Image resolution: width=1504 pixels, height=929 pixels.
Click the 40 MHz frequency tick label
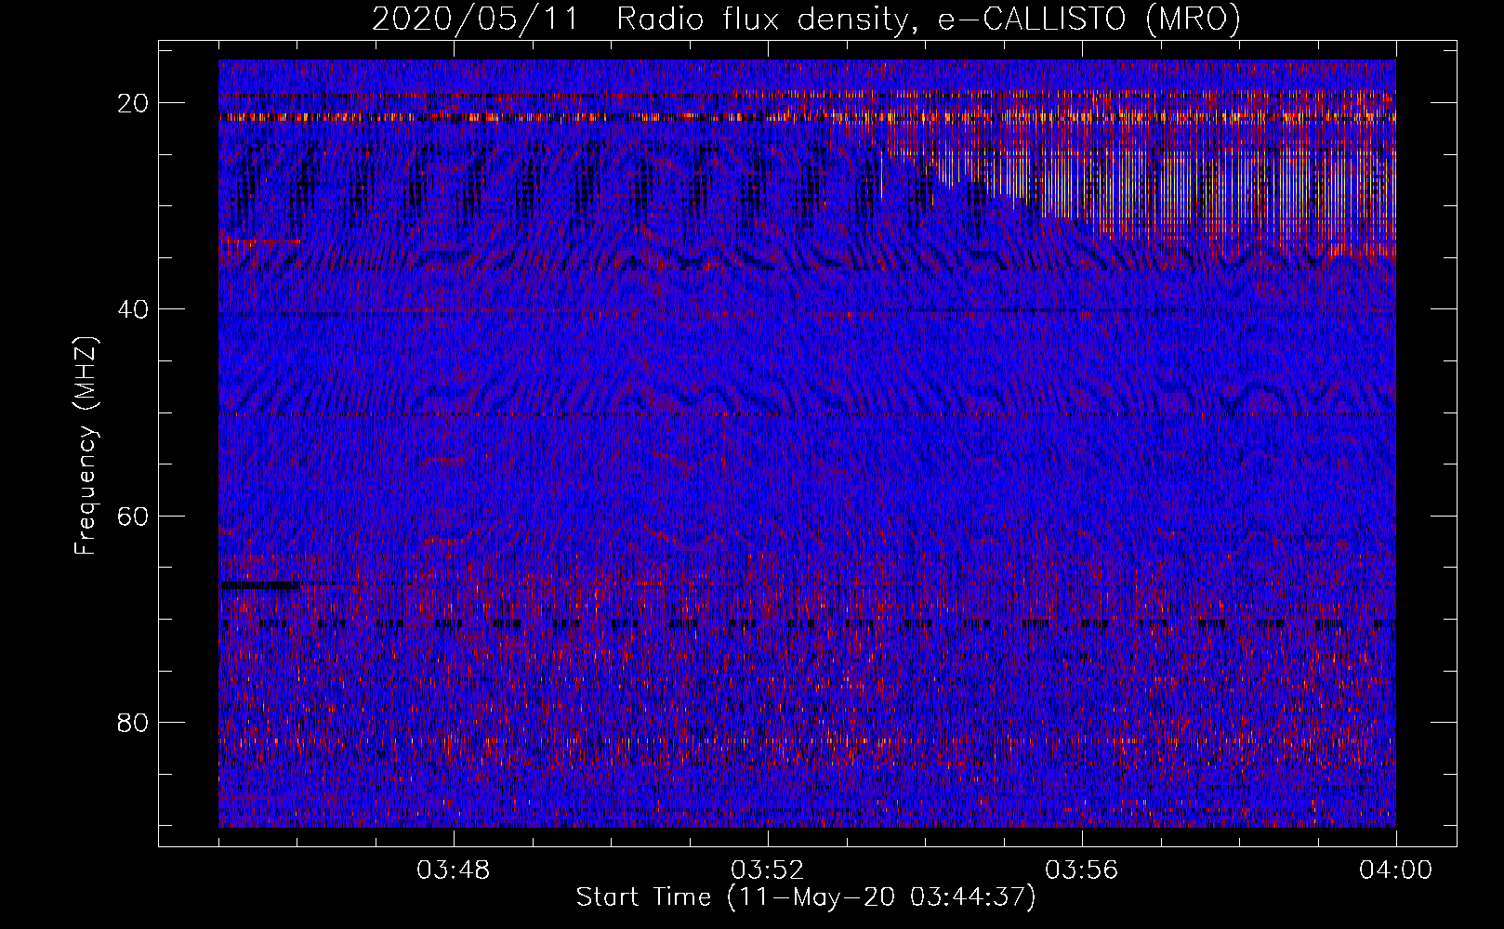click(x=134, y=309)
